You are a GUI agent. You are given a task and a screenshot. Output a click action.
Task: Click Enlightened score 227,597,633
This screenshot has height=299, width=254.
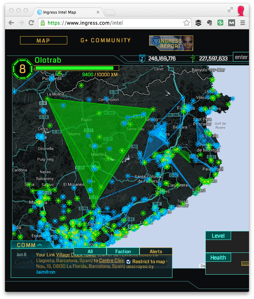213,58
